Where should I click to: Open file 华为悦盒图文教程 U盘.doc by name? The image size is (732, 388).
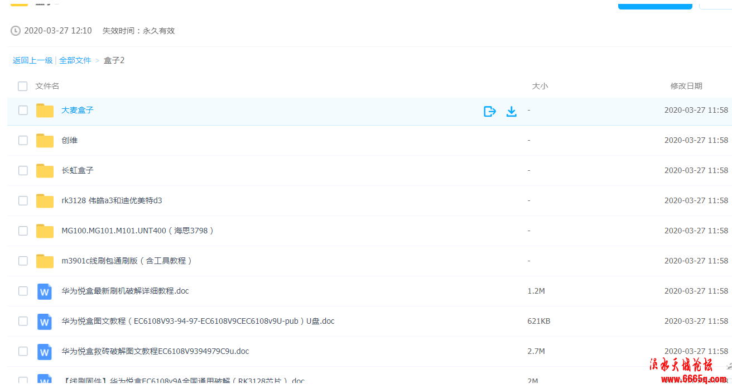[x=198, y=321]
